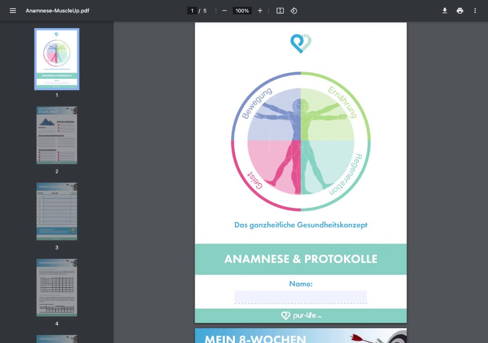
Task: Open page 4 thumbnail
Action: pos(57,288)
